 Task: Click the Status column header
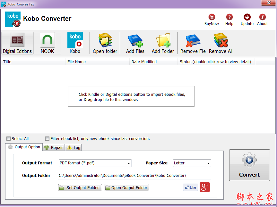(216, 62)
